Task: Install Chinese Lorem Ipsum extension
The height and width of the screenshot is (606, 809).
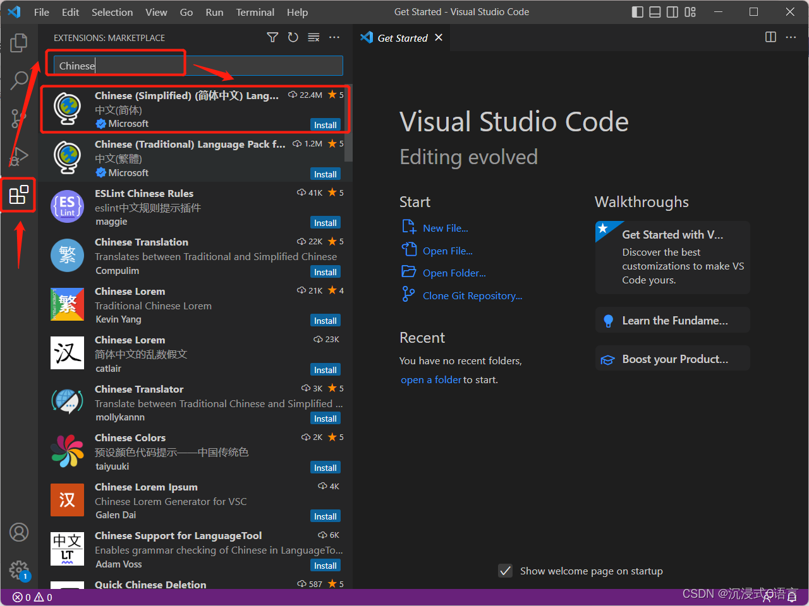Action: coord(325,516)
